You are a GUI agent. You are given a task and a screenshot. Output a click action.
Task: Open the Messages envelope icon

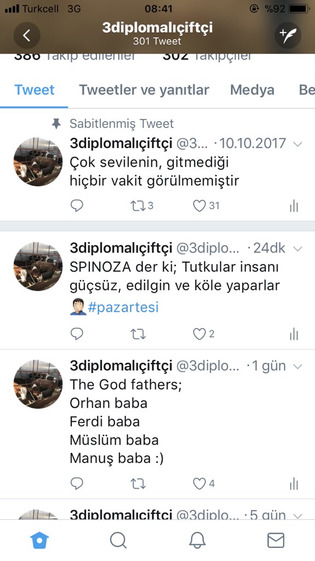tap(276, 540)
